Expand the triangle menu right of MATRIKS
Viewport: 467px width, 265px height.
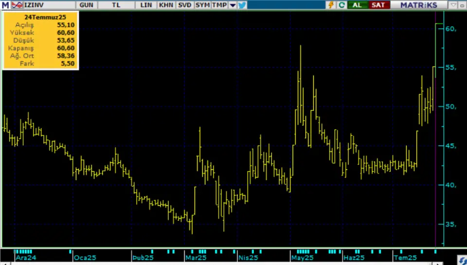click(453, 5)
